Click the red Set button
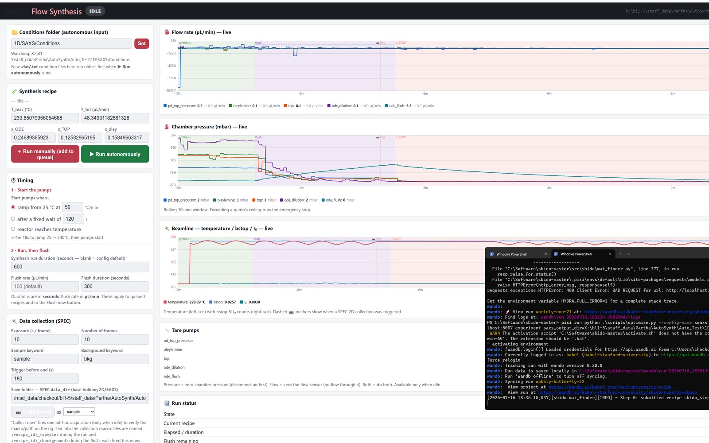Viewport: 709px width, 443px height. click(x=142, y=43)
